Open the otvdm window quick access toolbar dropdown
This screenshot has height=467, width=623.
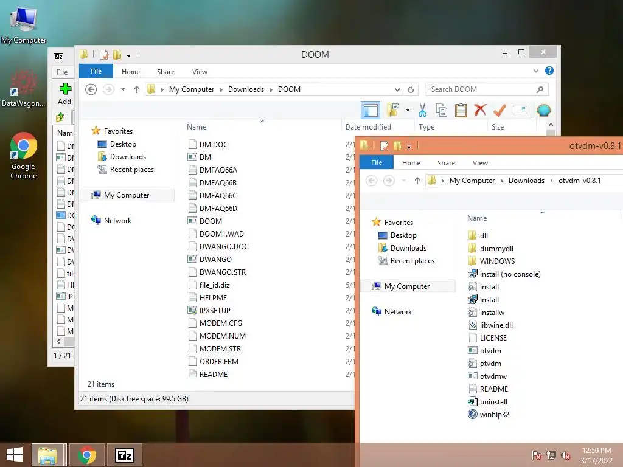pos(409,147)
